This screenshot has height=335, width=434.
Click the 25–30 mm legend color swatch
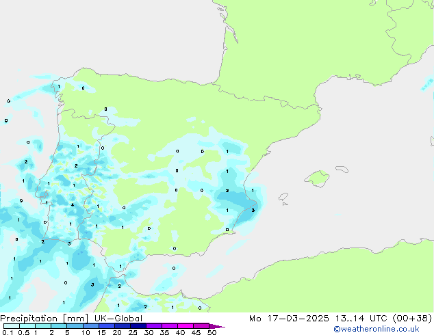click(x=138, y=326)
